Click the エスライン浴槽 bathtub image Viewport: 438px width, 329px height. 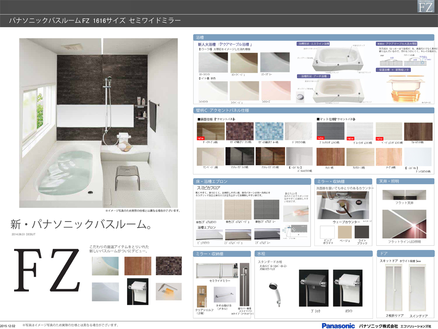(x=338, y=60)
